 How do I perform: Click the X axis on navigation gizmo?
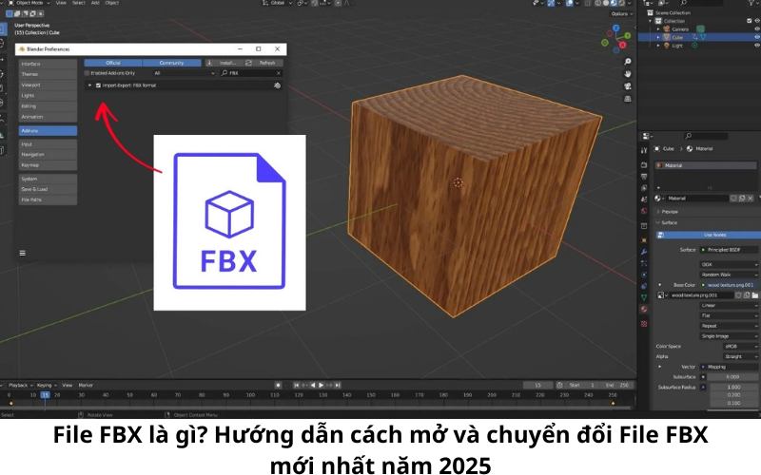(623, 46)
